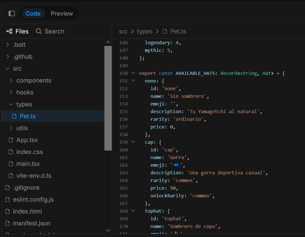Screen dimensions: 305x237
Task: Open the manifest.json file
Action: pos(31,223)
